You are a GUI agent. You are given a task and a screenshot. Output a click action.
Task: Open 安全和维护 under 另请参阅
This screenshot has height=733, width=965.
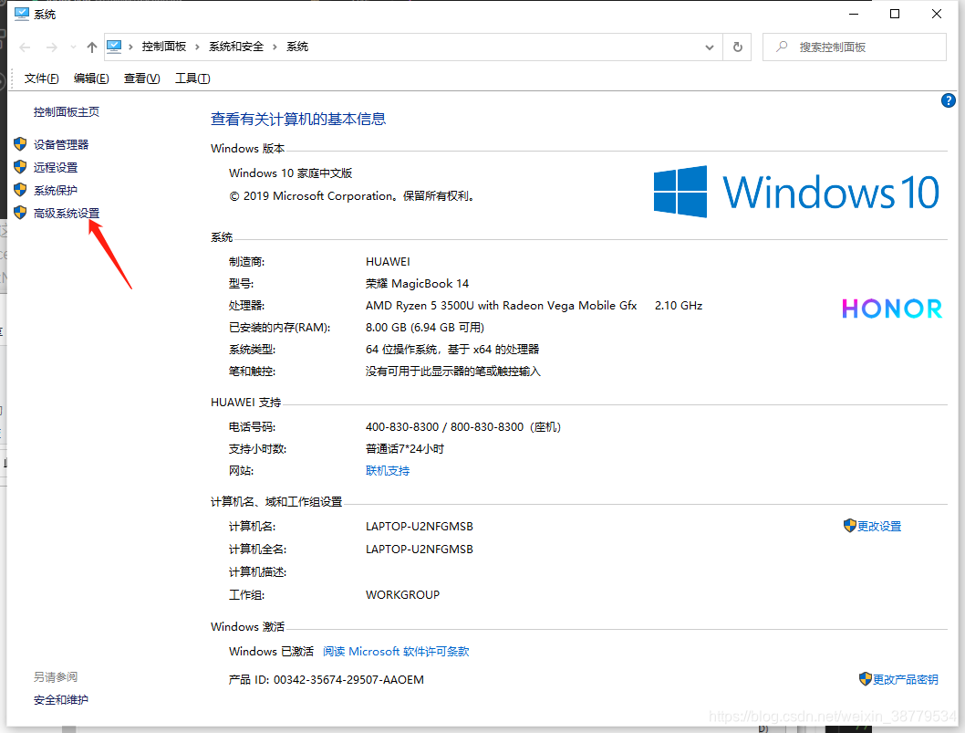coord(61,700)
